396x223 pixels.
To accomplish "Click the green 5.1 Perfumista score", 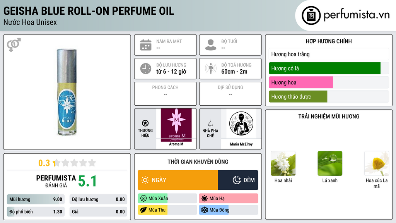I will point(87,181).
